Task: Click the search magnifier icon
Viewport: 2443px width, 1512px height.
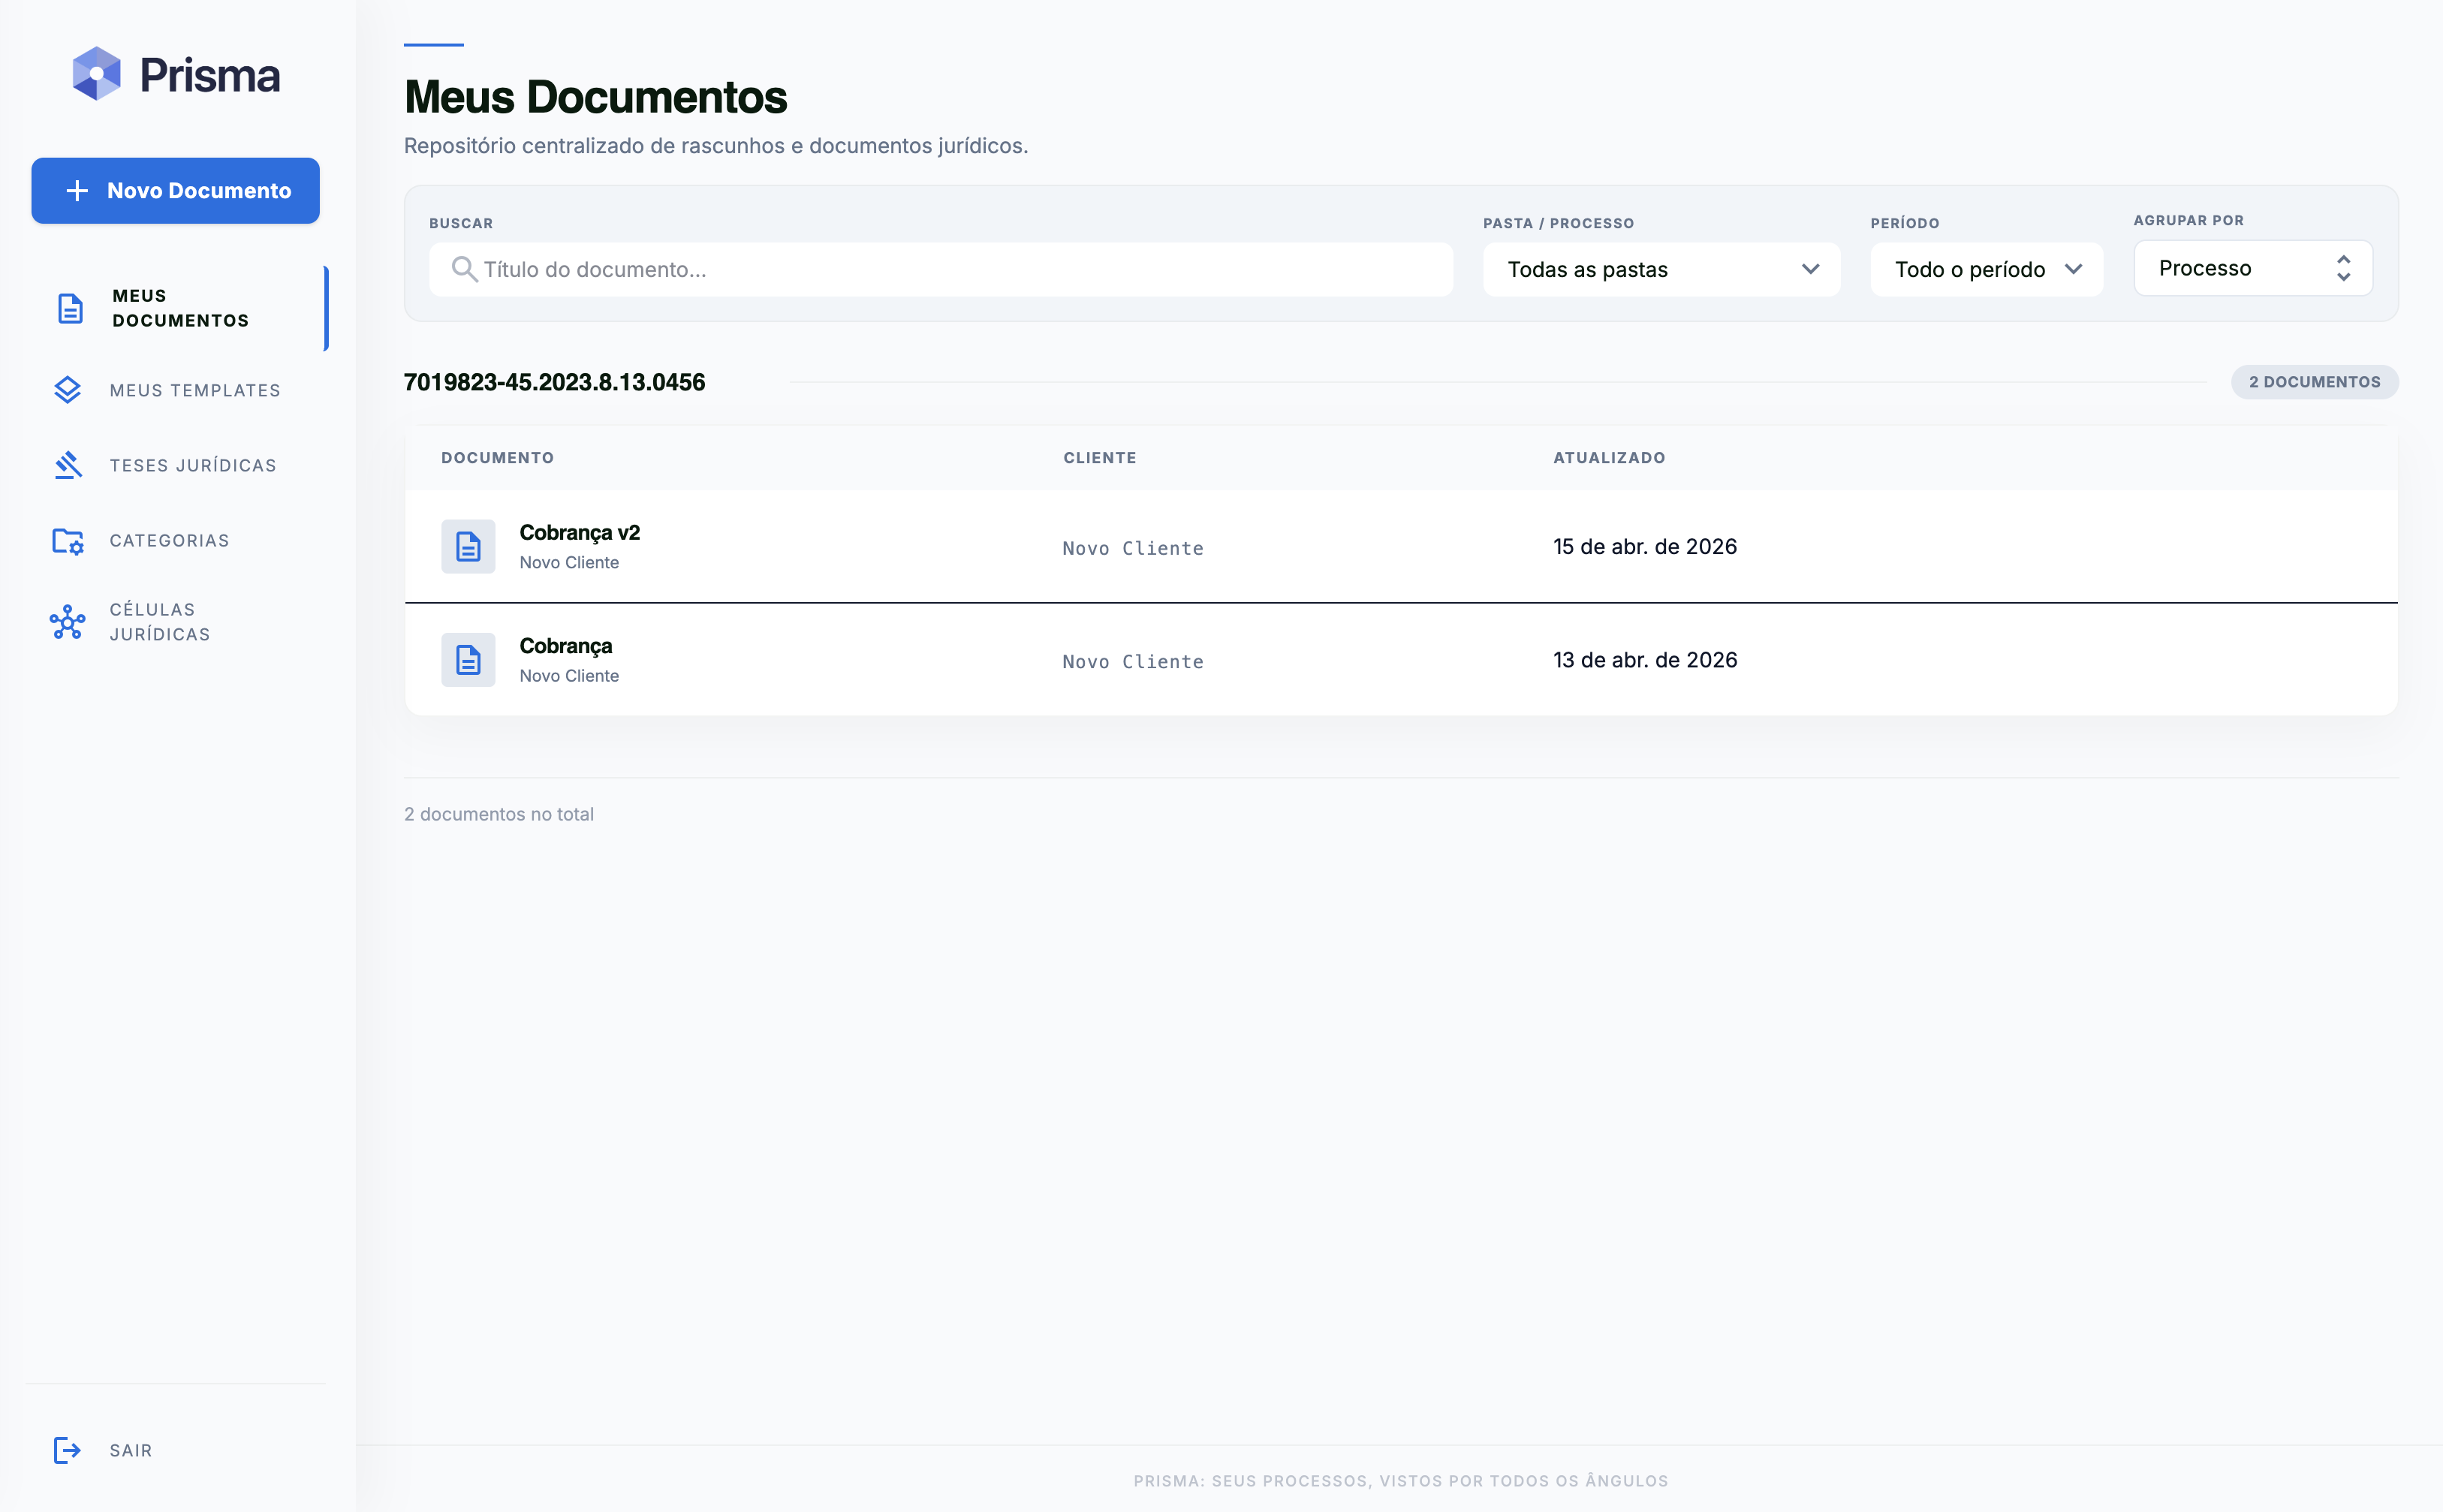Action: coord(464,269)
